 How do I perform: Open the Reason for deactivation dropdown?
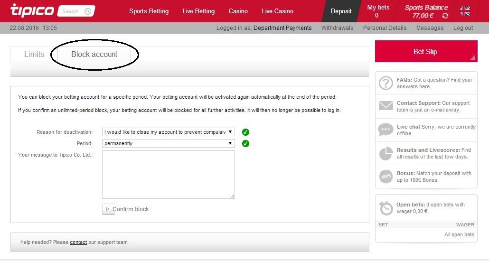[169, 132]
